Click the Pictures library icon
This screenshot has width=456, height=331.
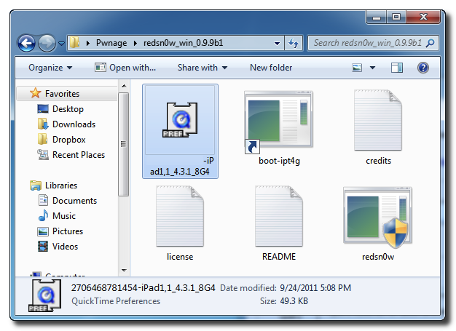[43, 231]
